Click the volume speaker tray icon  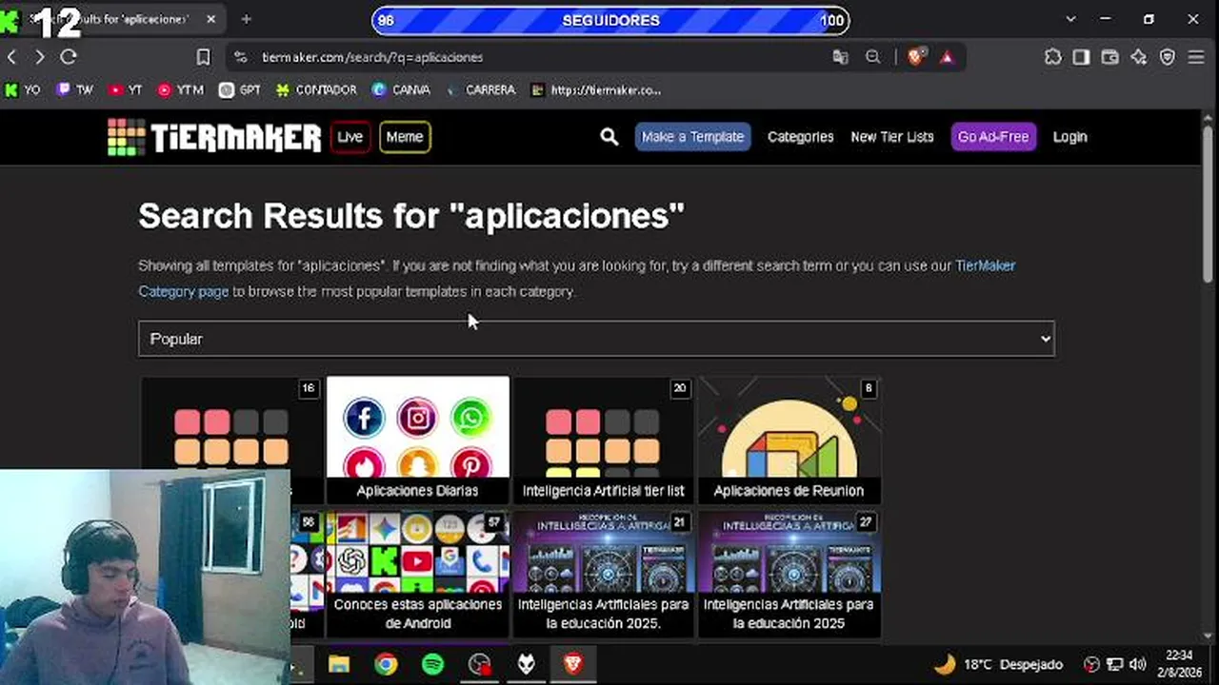pos(1138,664)
